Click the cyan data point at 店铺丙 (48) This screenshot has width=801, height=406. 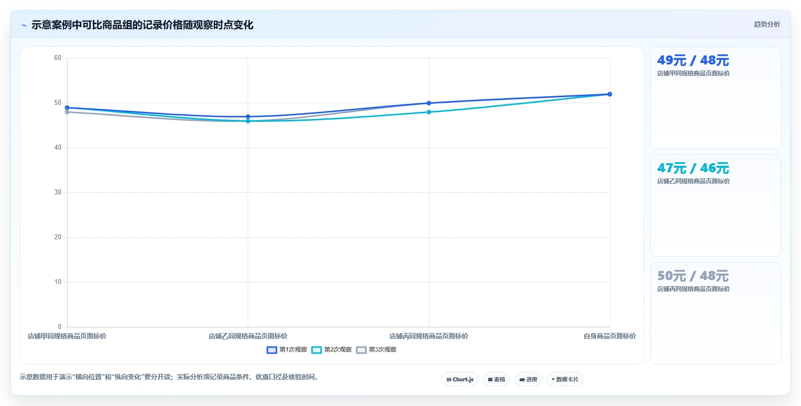(429, 112)
